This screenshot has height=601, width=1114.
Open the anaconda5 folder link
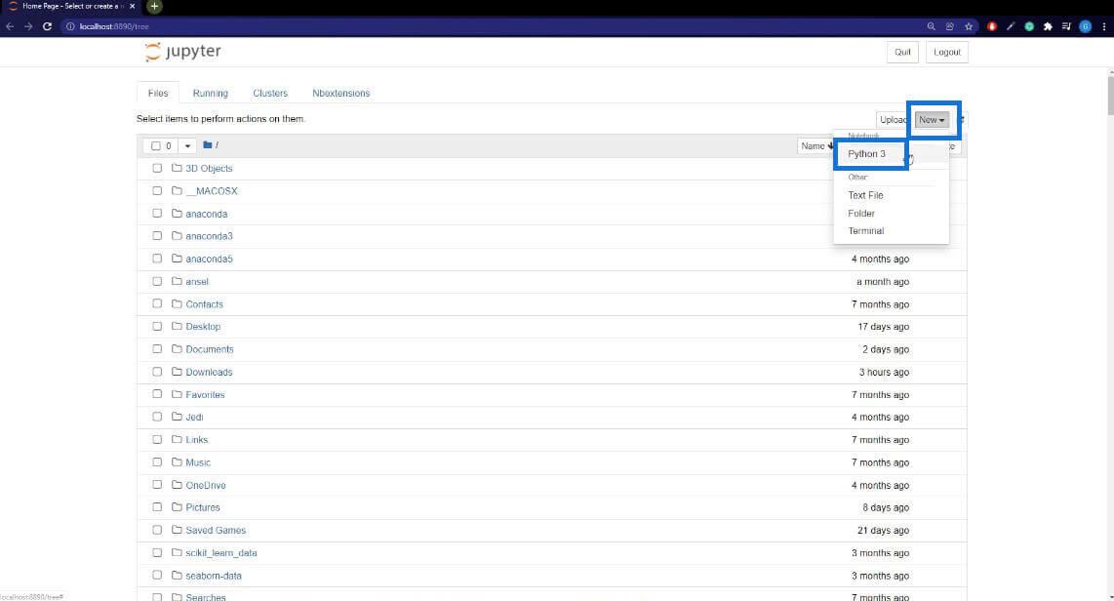tap(209, 259)
